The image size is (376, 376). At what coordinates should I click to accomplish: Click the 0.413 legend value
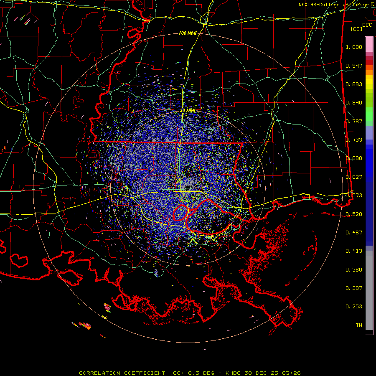[x=354, y=251]
